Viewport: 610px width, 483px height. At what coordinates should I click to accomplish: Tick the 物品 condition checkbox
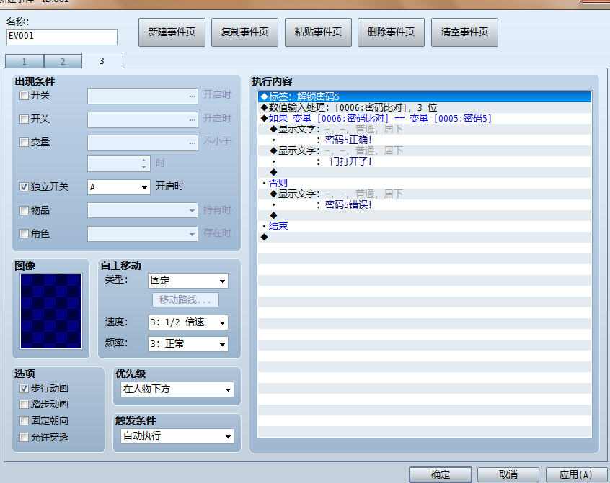point(24,210)
